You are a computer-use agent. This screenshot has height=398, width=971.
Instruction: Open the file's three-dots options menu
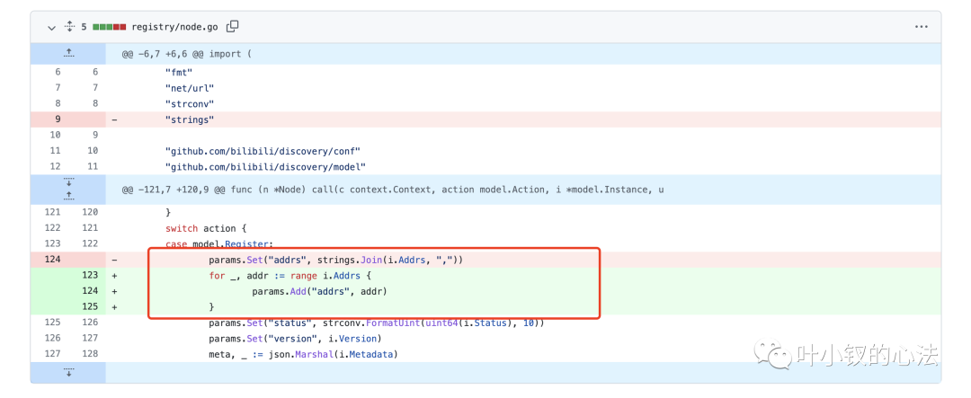(922, 27)
